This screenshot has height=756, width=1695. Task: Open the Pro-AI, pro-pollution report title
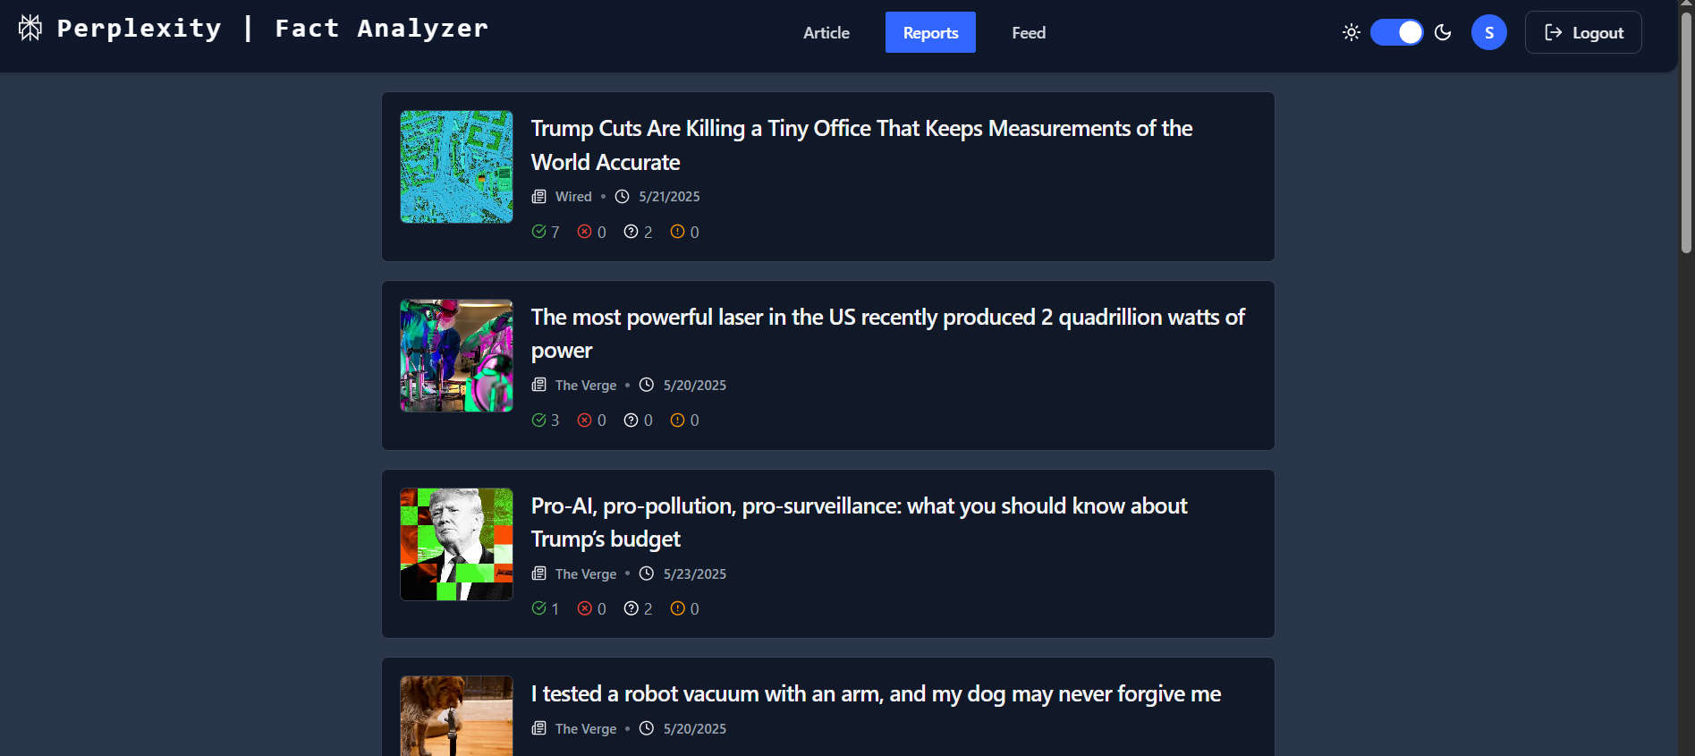[x=859, y=522]
